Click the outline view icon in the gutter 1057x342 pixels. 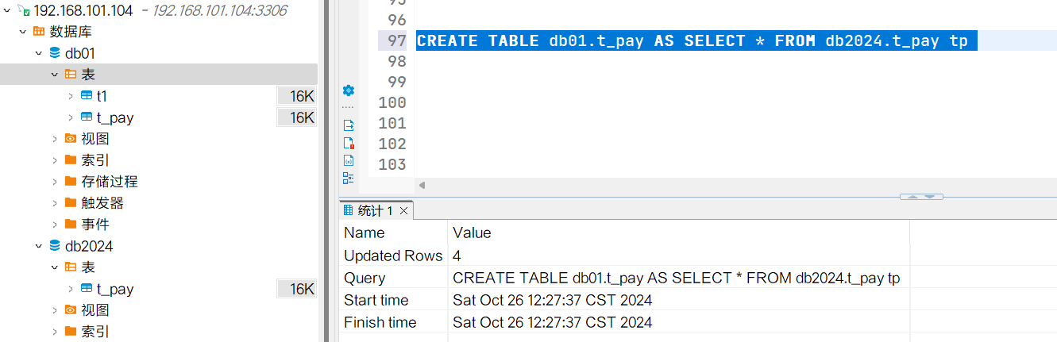348,178
